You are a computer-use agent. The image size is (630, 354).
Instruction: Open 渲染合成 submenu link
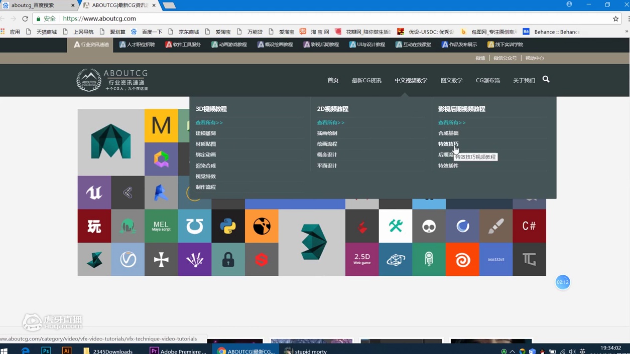coord(205,165)
